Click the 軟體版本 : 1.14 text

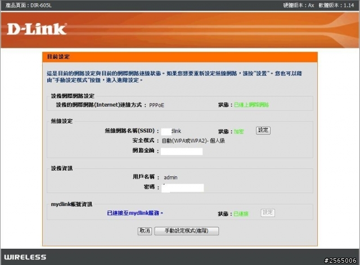coord(336,5)
